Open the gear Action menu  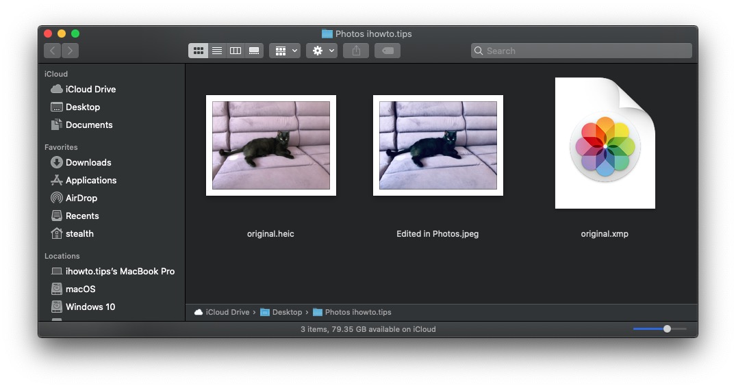tap(322, 51)
